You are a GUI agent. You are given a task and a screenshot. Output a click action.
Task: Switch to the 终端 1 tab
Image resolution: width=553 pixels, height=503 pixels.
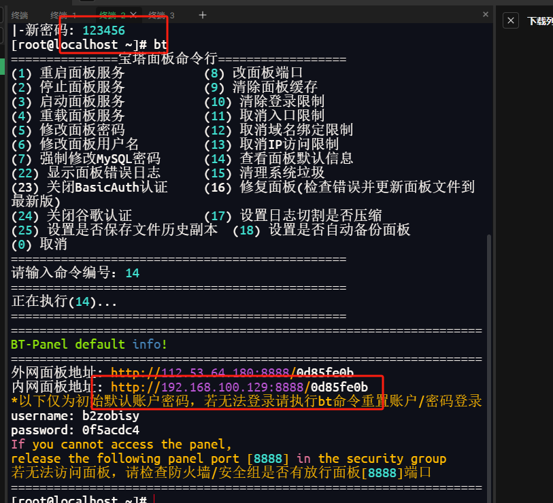pyautogui.click(x=63, y=15)
